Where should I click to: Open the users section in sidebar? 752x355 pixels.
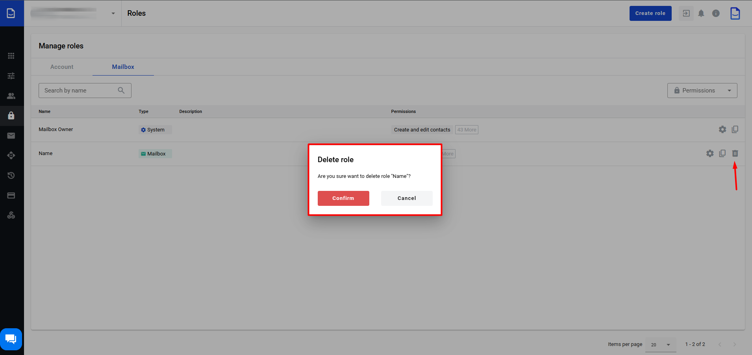pyautogui.click(x=11, y=96)
